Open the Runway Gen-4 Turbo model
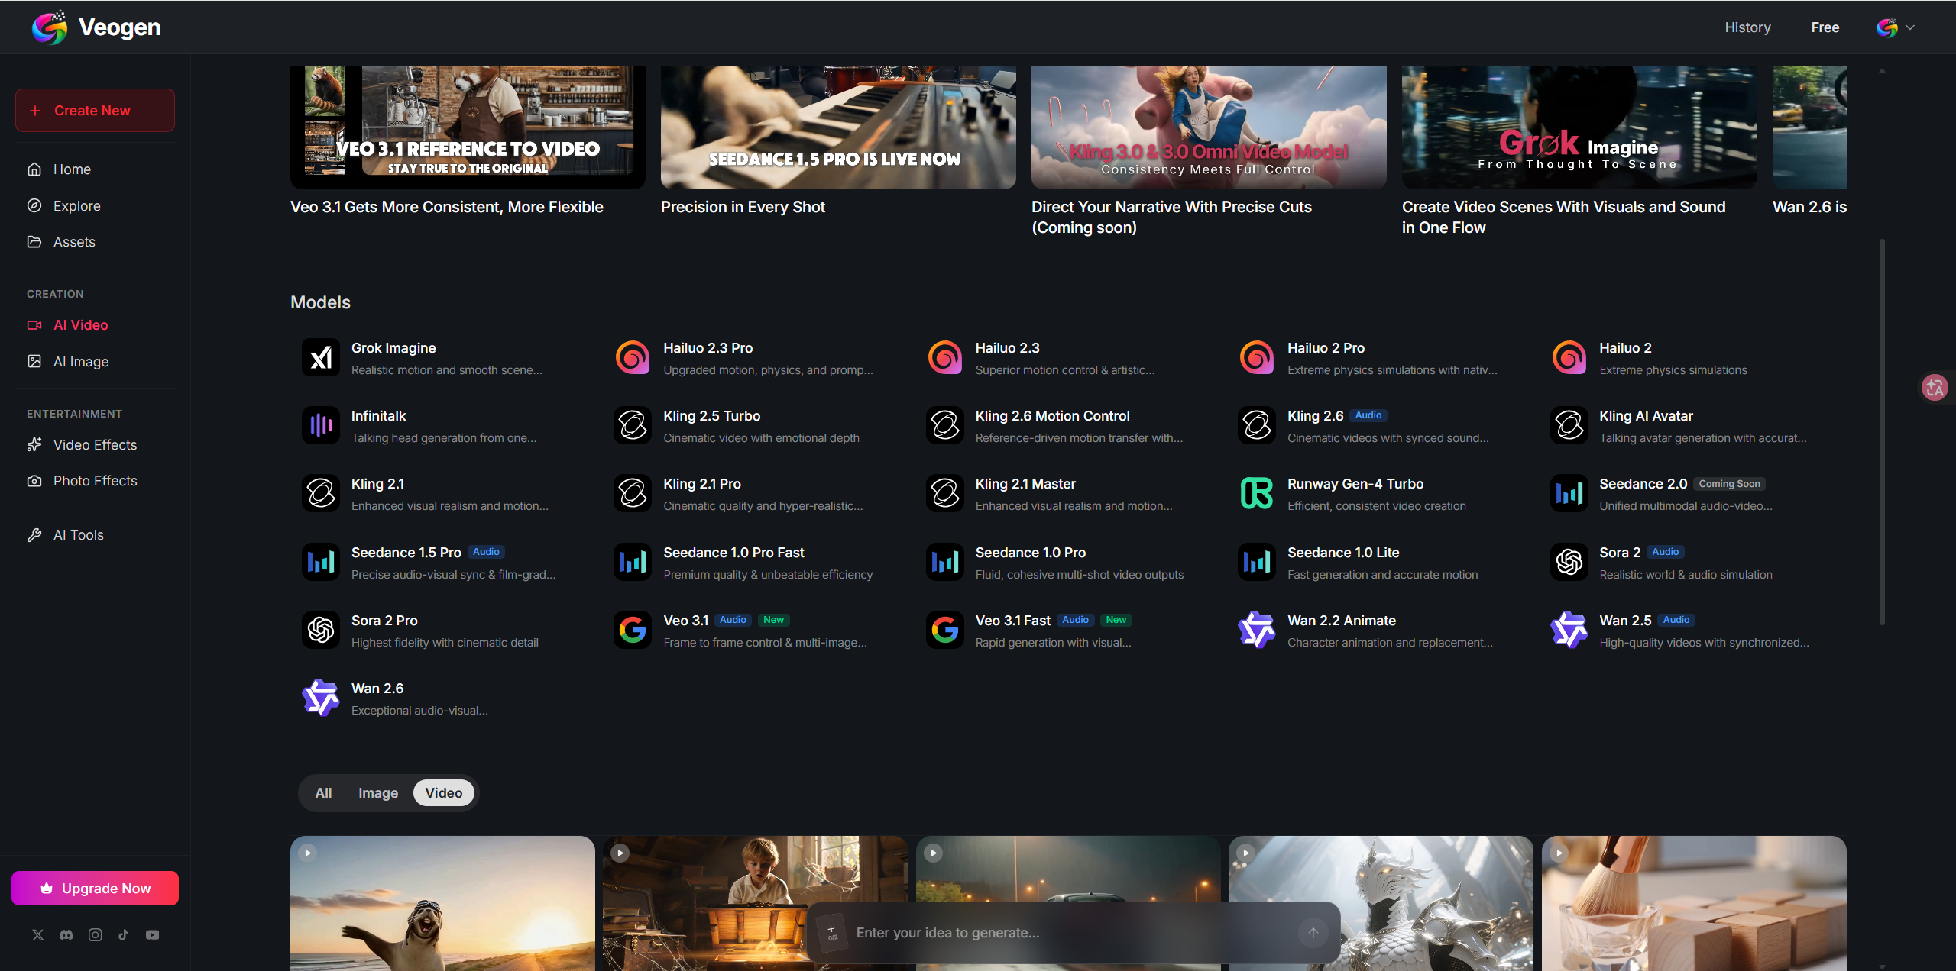Viewport: 1956px width, 971px height. [x=1355, y=483]
